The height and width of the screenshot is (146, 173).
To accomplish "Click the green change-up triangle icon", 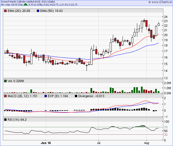I will click(x=26, y=5).
